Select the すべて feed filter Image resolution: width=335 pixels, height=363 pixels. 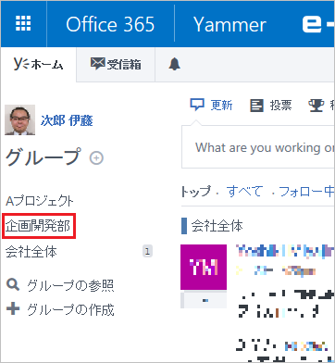pos(245,192)
